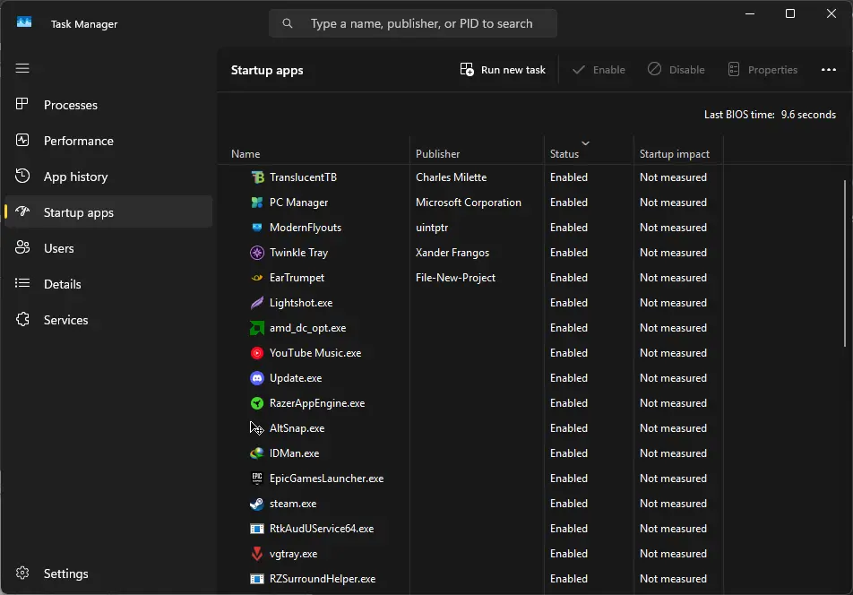Screen dimensions: 853x595
Task: Click the RZSurroundHelper.exe icon
Action: [x=257, y=579]
